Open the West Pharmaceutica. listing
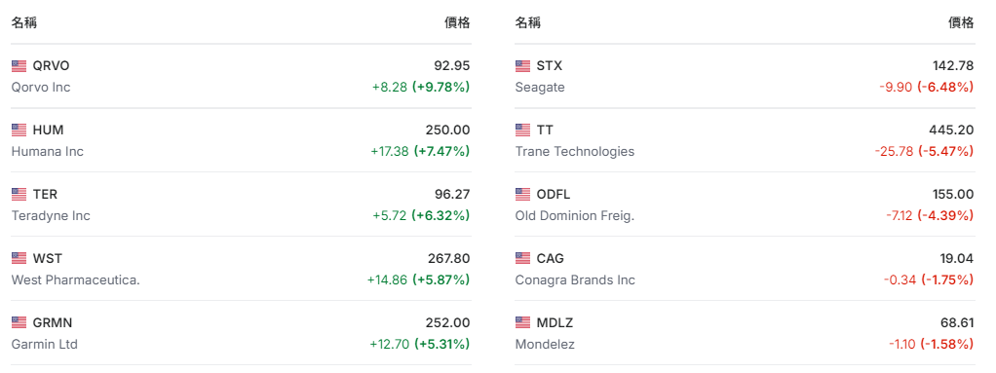 [76, 280]
